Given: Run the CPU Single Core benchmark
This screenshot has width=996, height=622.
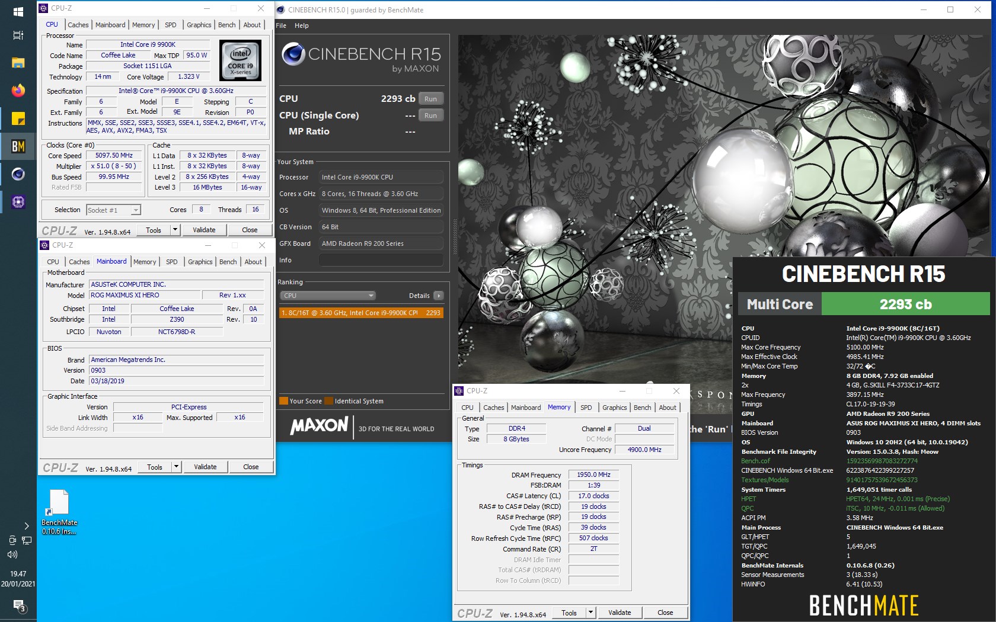Looking at the screenshot, I should pyautogui.click(x=431, y=116).
